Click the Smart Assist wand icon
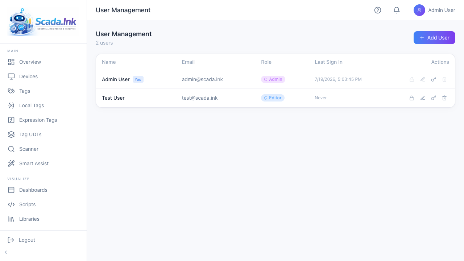Screen dimensions: 464x261 [x=11, y=163]
